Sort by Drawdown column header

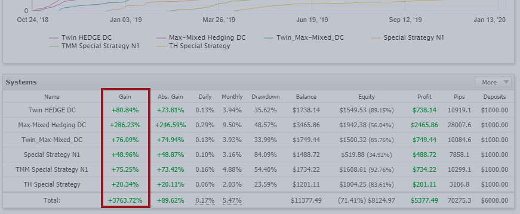coord(265,97)
